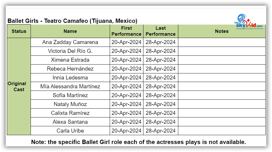Click the Victoria Del Río G. cell
Screen dimensions: 272x152
click(x=70, y=51)
